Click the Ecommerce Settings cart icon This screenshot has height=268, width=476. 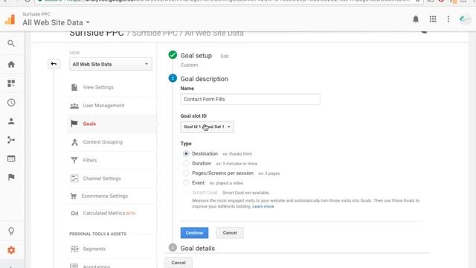[x=74, y=196]
